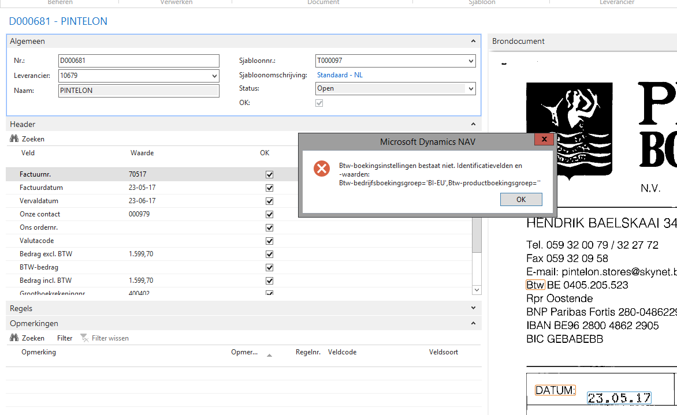
Task: Click the sort arrow in Opmerkingen column header
Action: 269,356
